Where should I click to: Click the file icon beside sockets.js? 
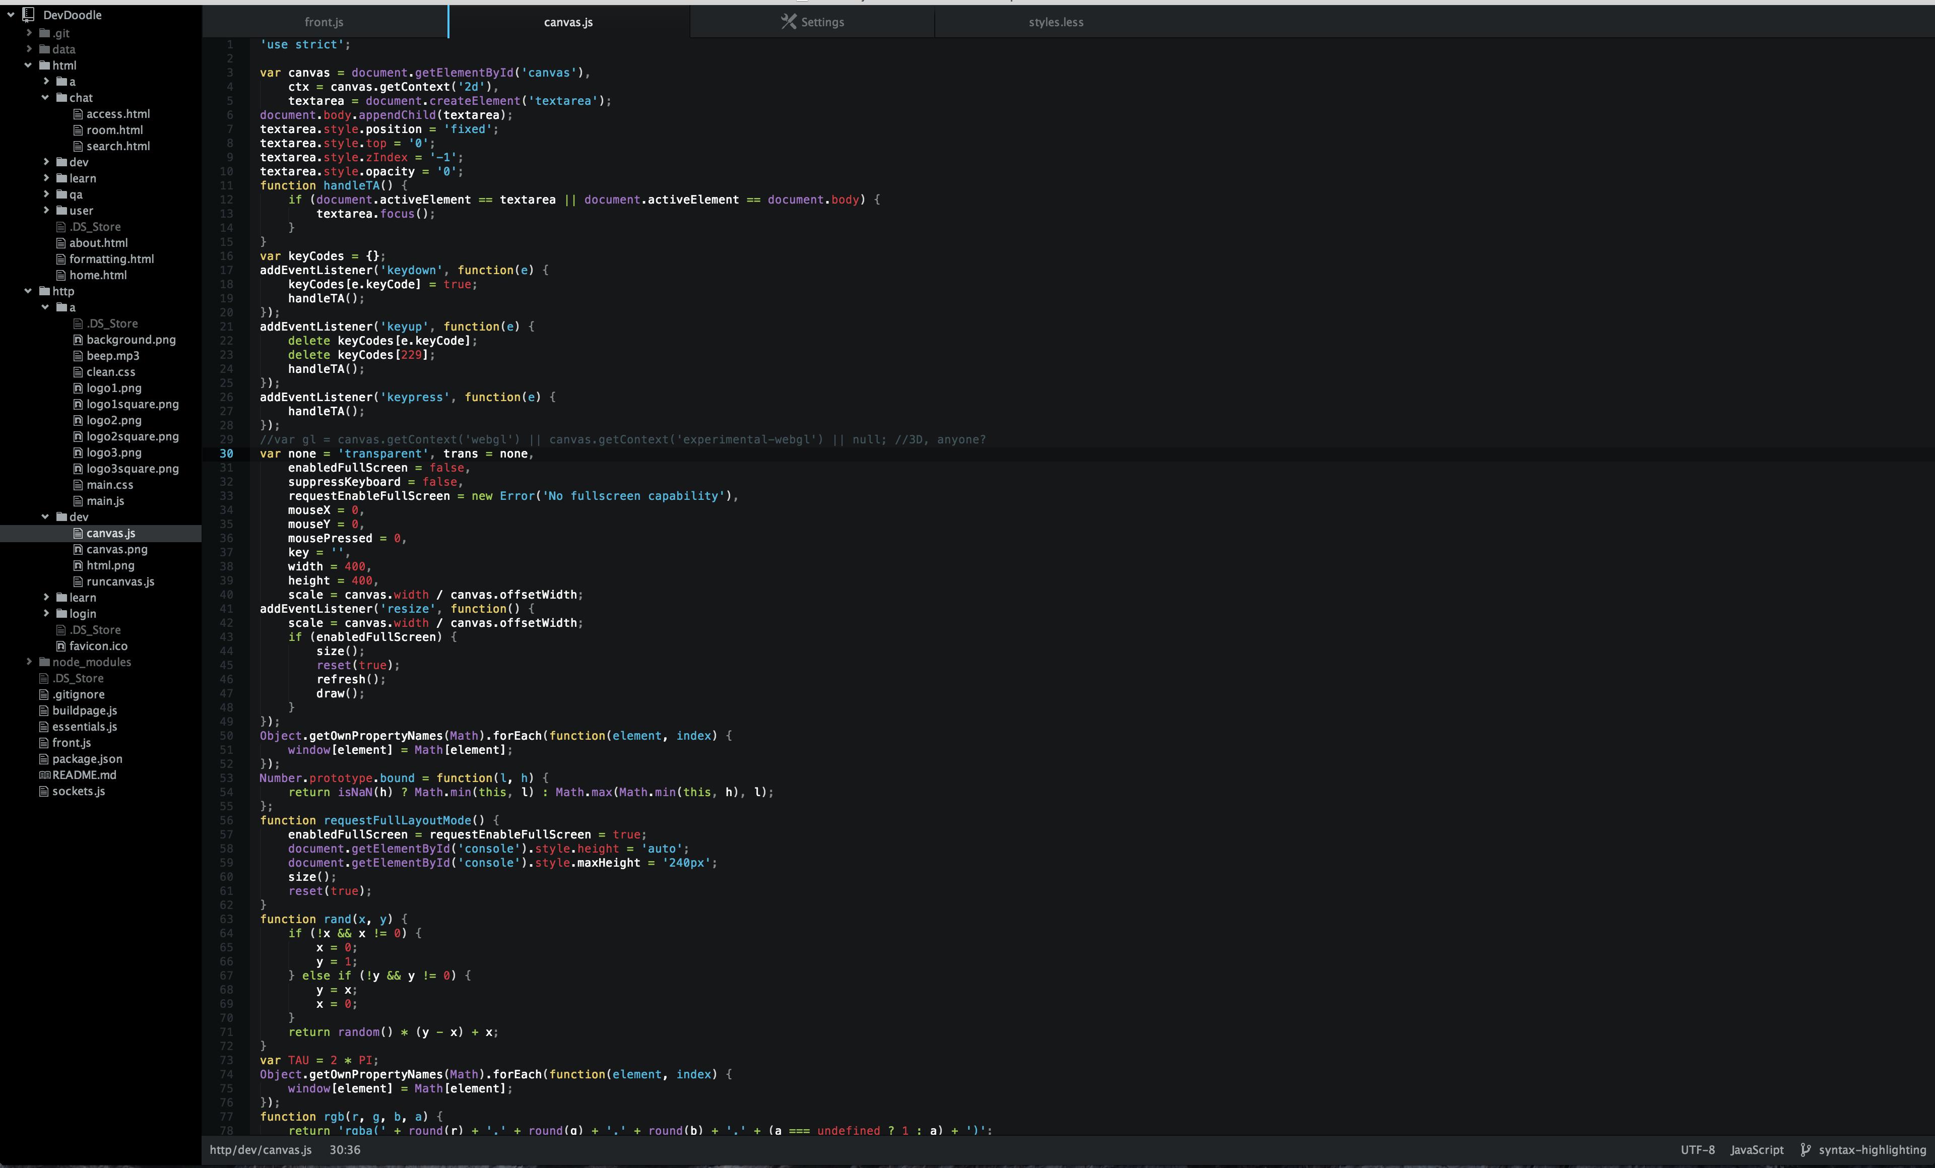(44, 791)
